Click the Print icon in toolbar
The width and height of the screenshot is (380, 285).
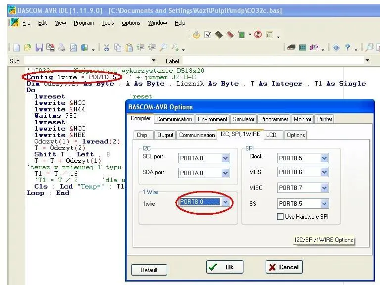tap(62, 48)
